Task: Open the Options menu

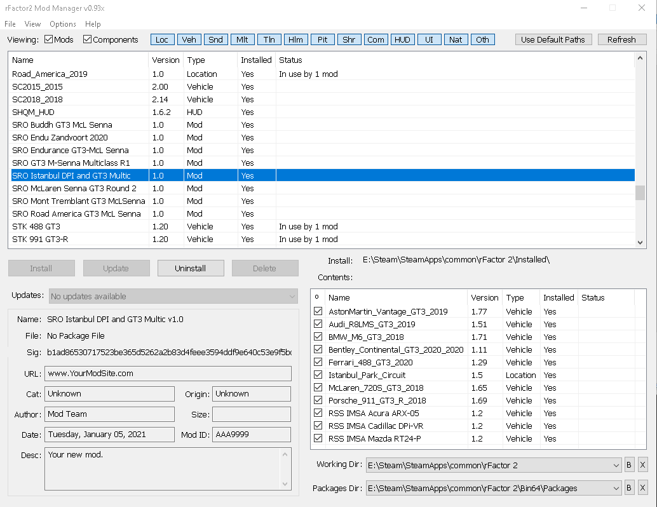Action: [63, 24]
